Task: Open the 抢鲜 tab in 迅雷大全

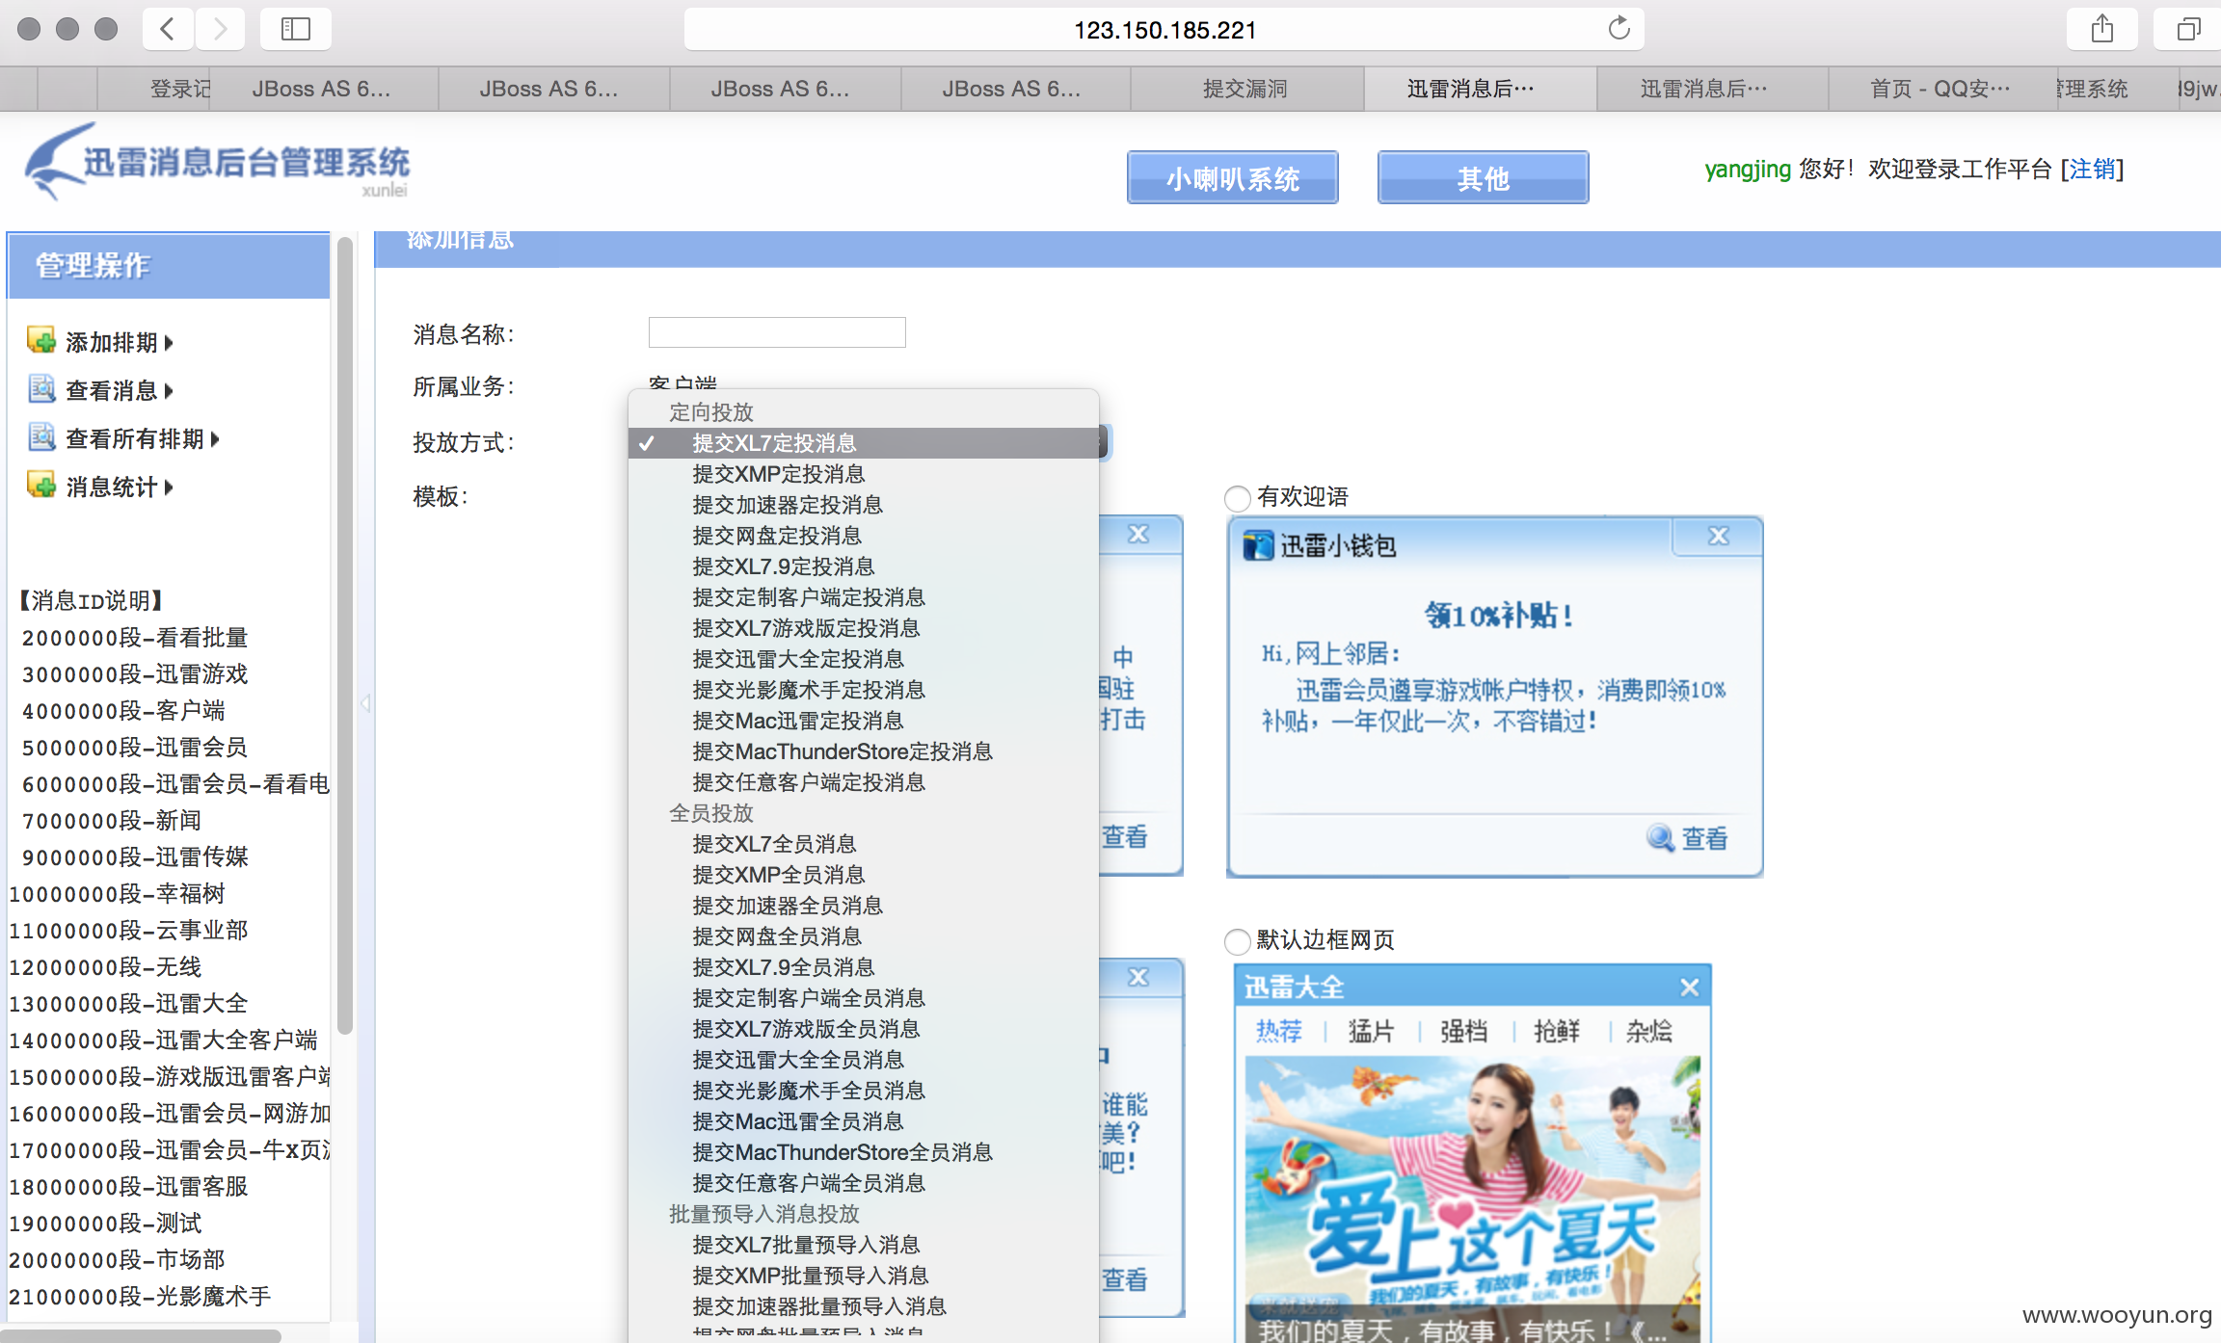Action: 1556,1031
